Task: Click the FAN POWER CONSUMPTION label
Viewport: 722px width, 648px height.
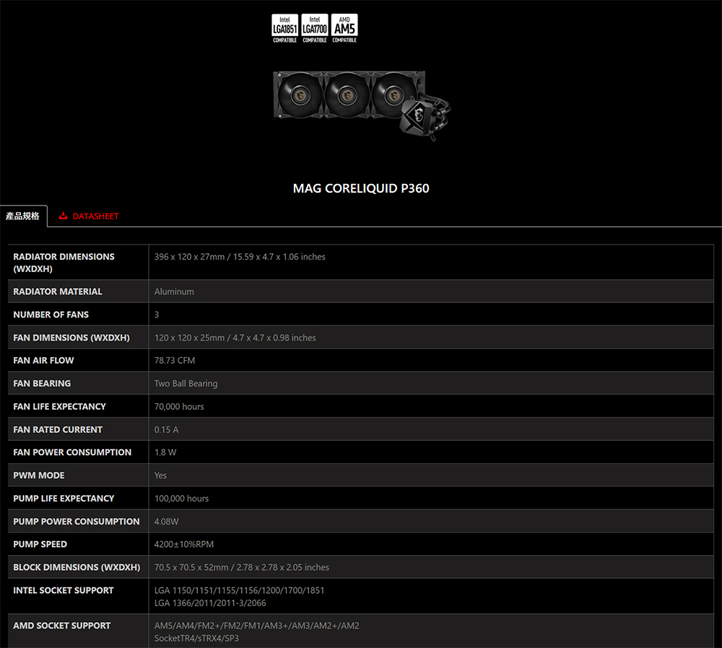Action: coord(72,452)
